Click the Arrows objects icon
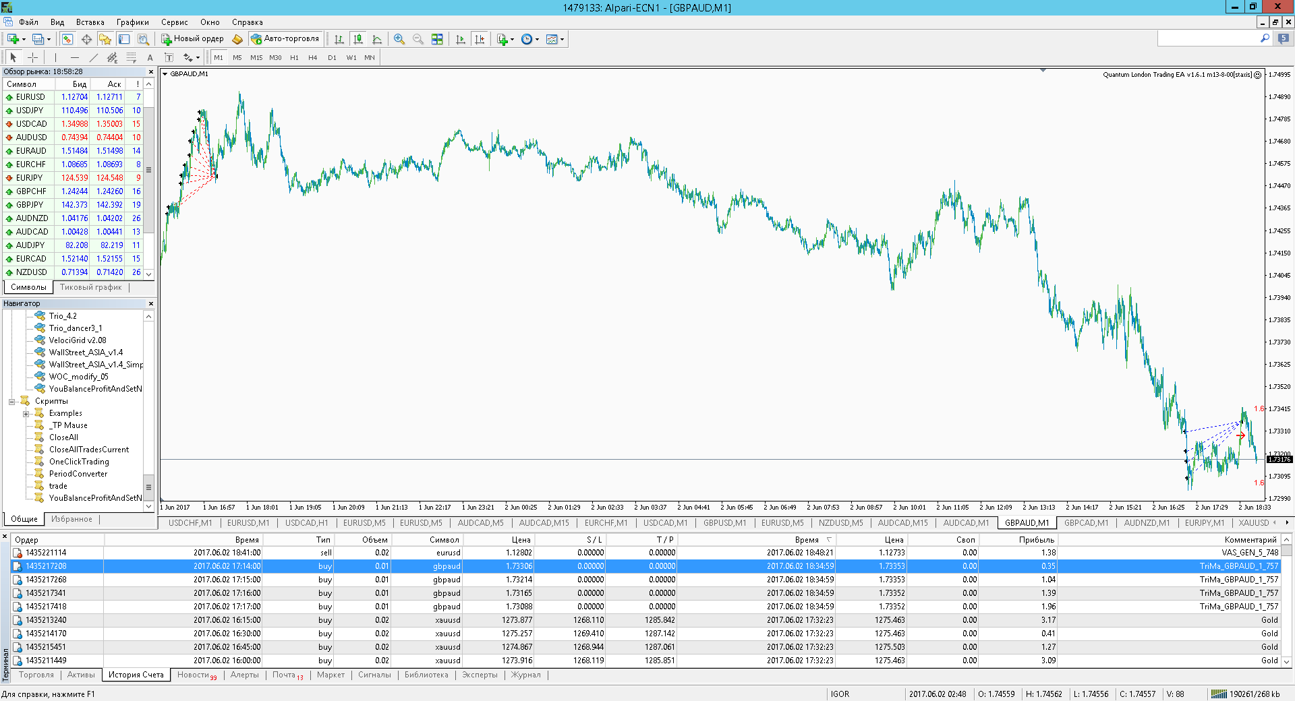1295x701 pixels. pos(188,57)
